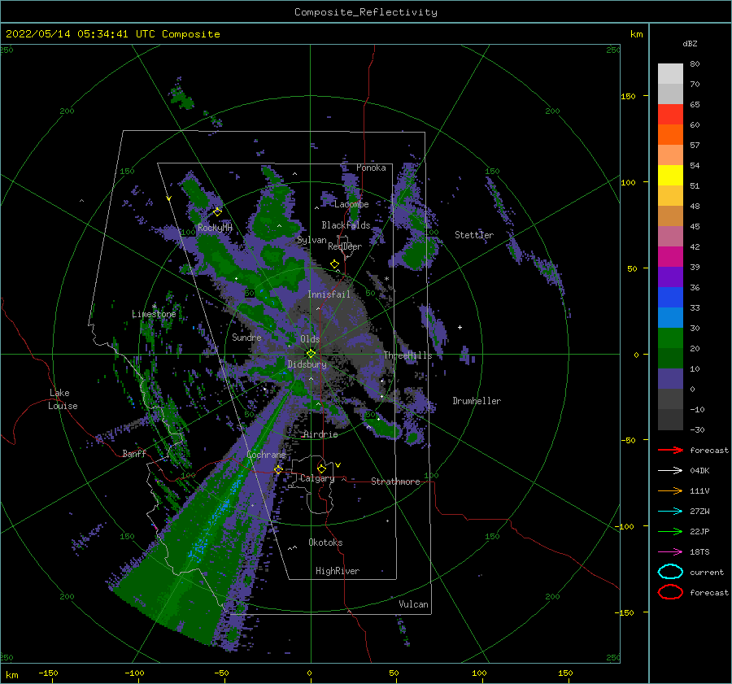
Task: Click the Ponoka city label
Action: tap(371, 168)
